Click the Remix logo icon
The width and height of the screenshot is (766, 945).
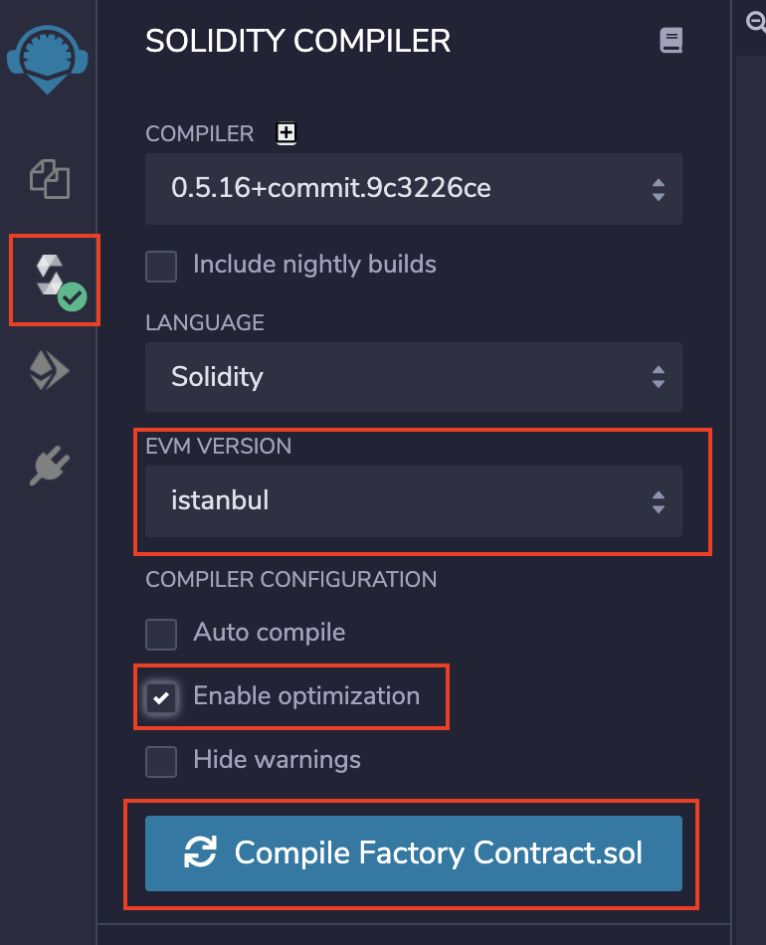(48, 56)
